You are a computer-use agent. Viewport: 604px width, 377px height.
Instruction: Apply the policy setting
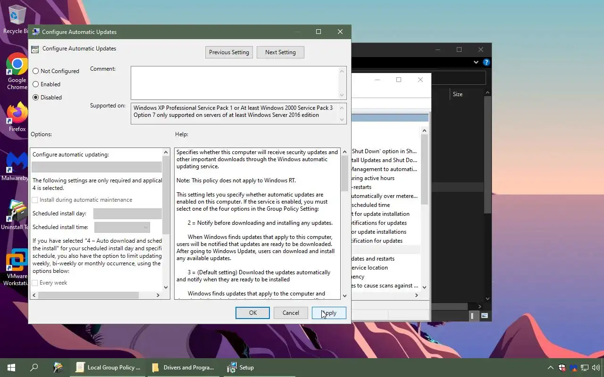point(329,313)
